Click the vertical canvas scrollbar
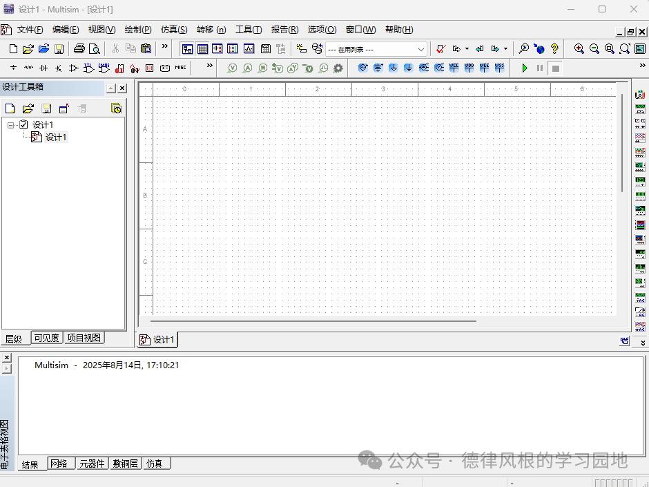This screenshot has height=487, width=649. (622, 142)
